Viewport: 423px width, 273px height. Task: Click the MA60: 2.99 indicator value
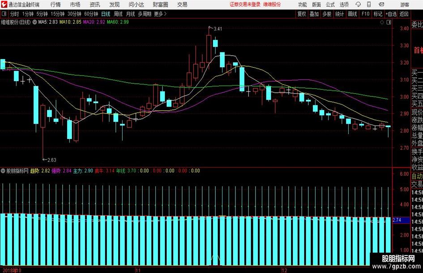tap(118, 22)
